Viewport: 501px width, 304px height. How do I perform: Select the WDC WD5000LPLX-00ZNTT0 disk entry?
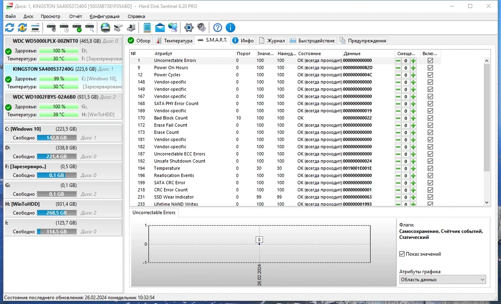pyautogui.click(x=63, y=50)
